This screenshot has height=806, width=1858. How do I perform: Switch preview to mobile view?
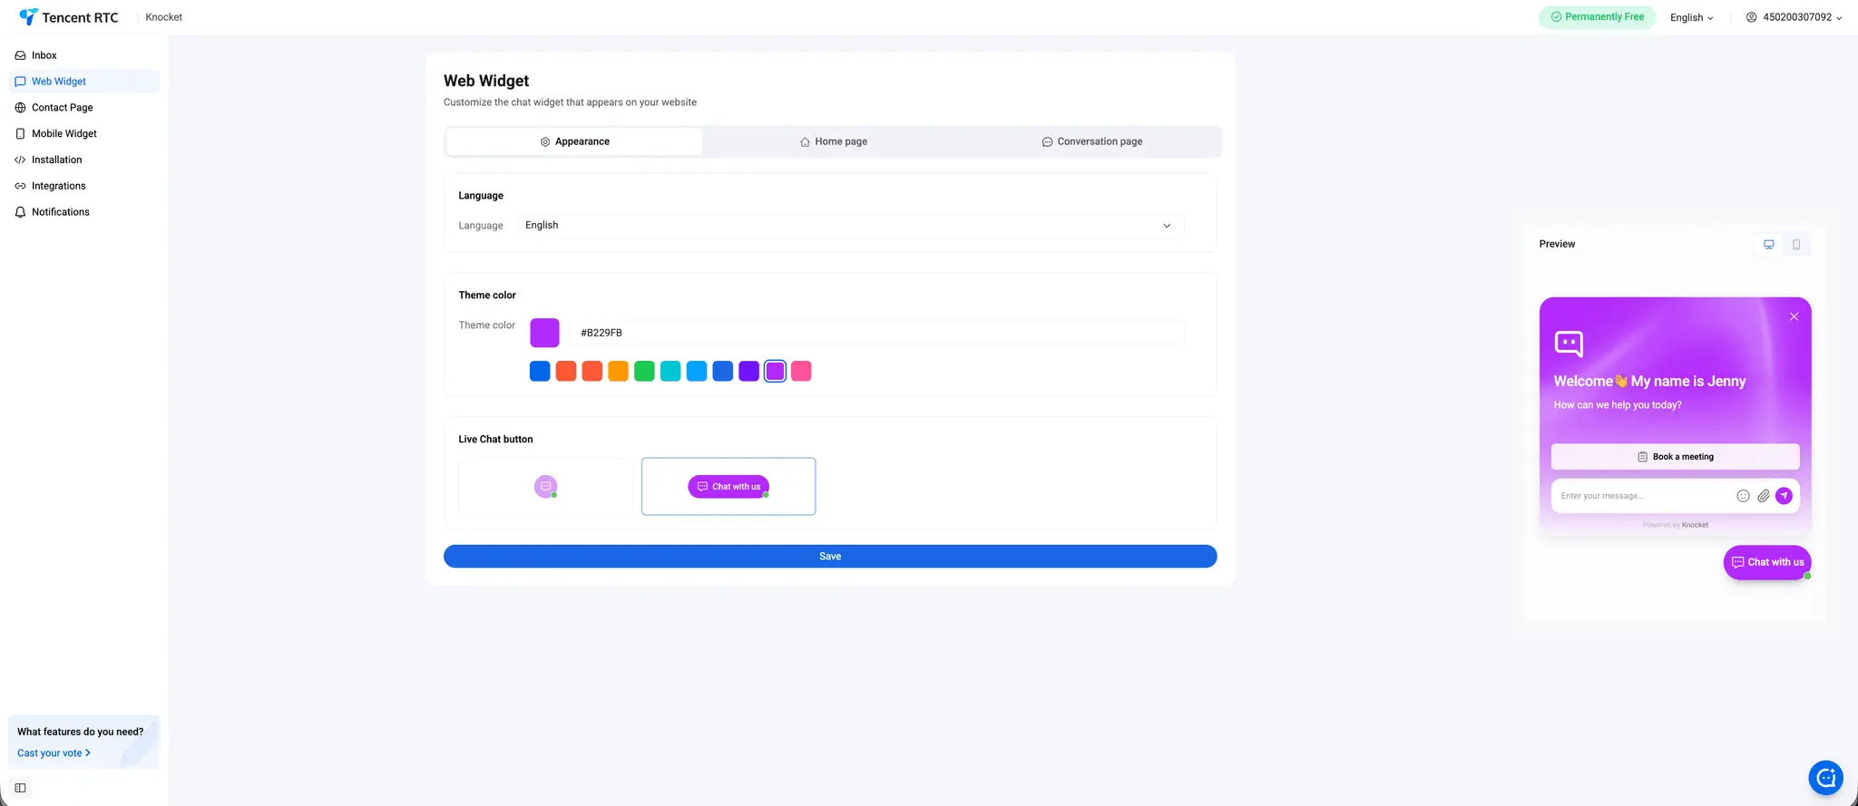(1796, 244)
